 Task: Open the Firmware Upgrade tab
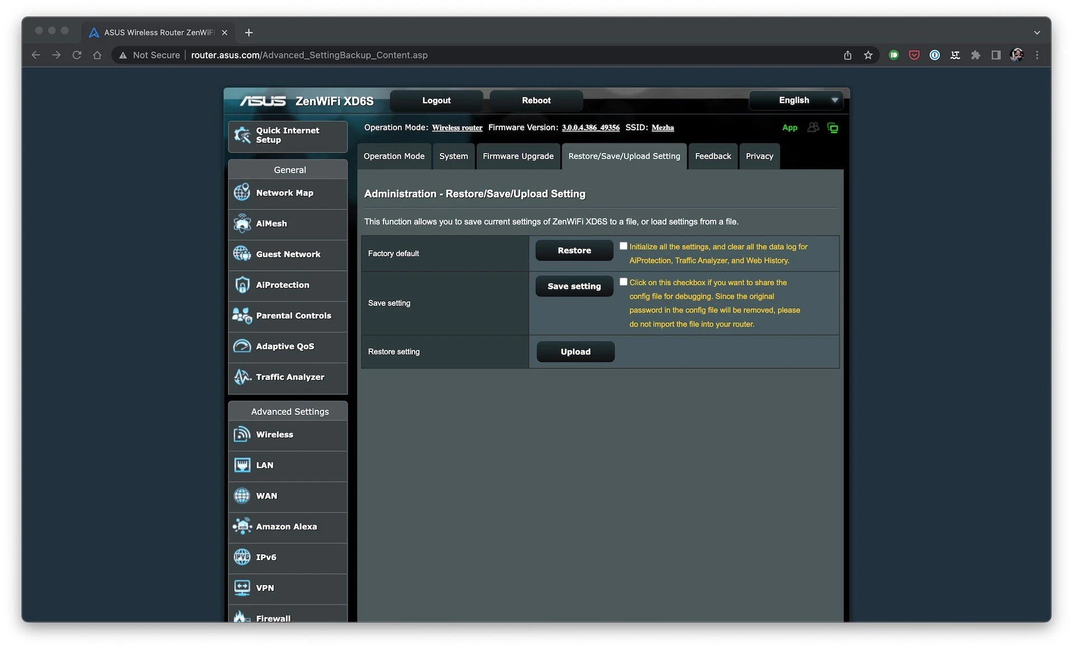518,156
